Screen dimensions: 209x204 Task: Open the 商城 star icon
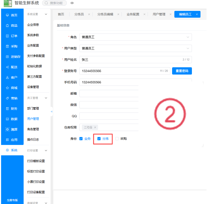[7, 88]
